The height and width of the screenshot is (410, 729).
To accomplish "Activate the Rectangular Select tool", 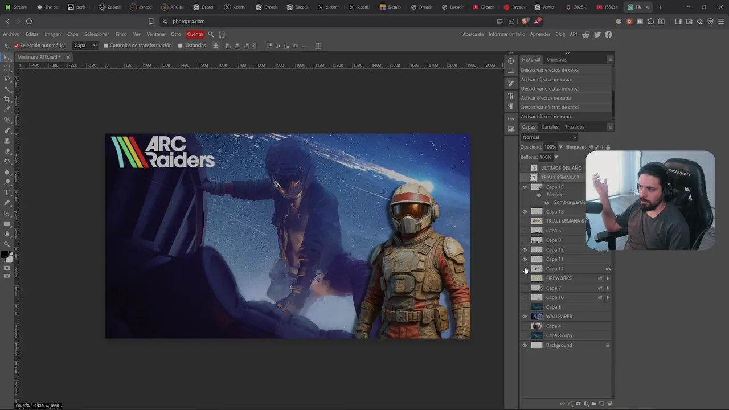I will (7, 68).
